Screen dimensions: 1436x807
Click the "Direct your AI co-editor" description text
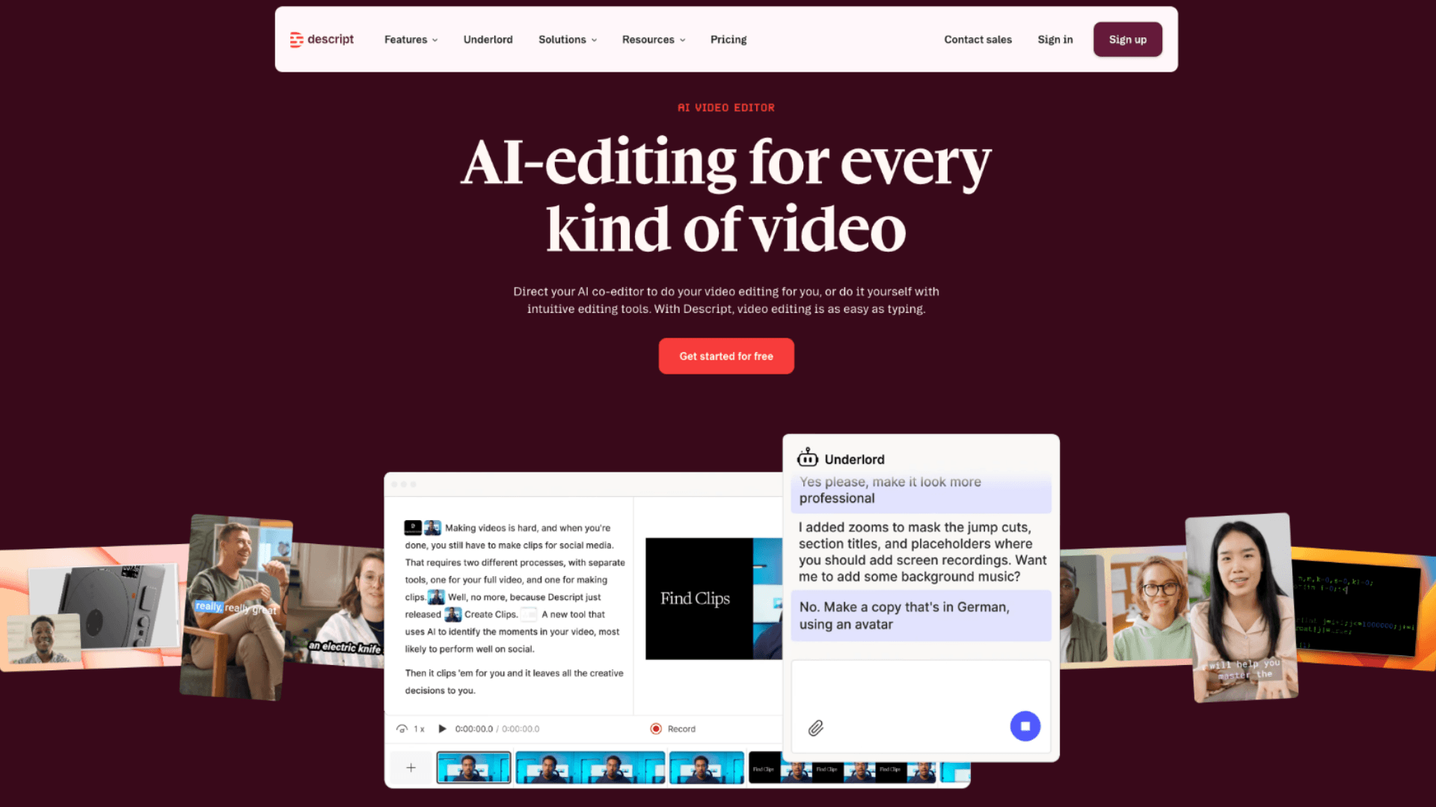tap(726, 300)
